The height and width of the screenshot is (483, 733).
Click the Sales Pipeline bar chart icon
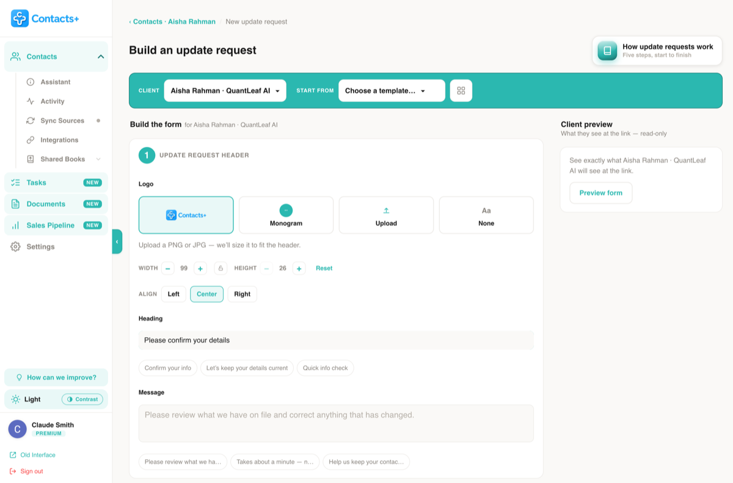pos(15,225)
